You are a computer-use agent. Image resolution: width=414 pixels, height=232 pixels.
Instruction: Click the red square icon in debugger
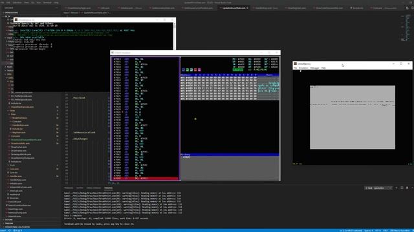[195, 70]
